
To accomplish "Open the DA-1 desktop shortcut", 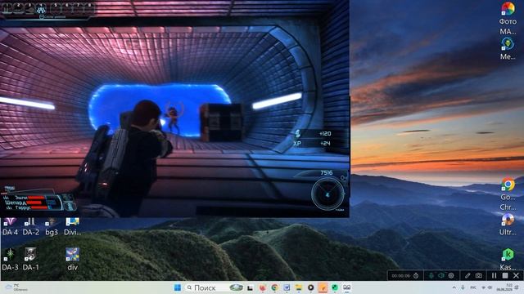I will point(31,259).
